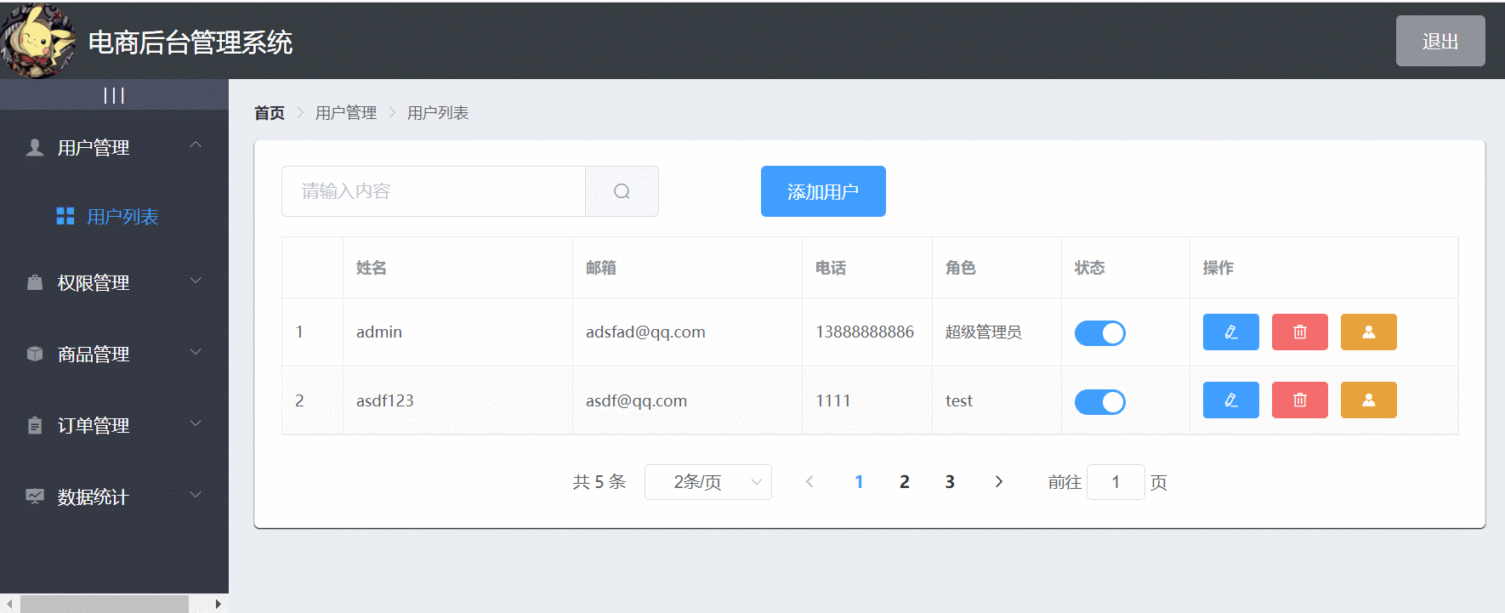
Task: Open the 订单管理 sidebar menu
Action: click(x=114, y=425)
